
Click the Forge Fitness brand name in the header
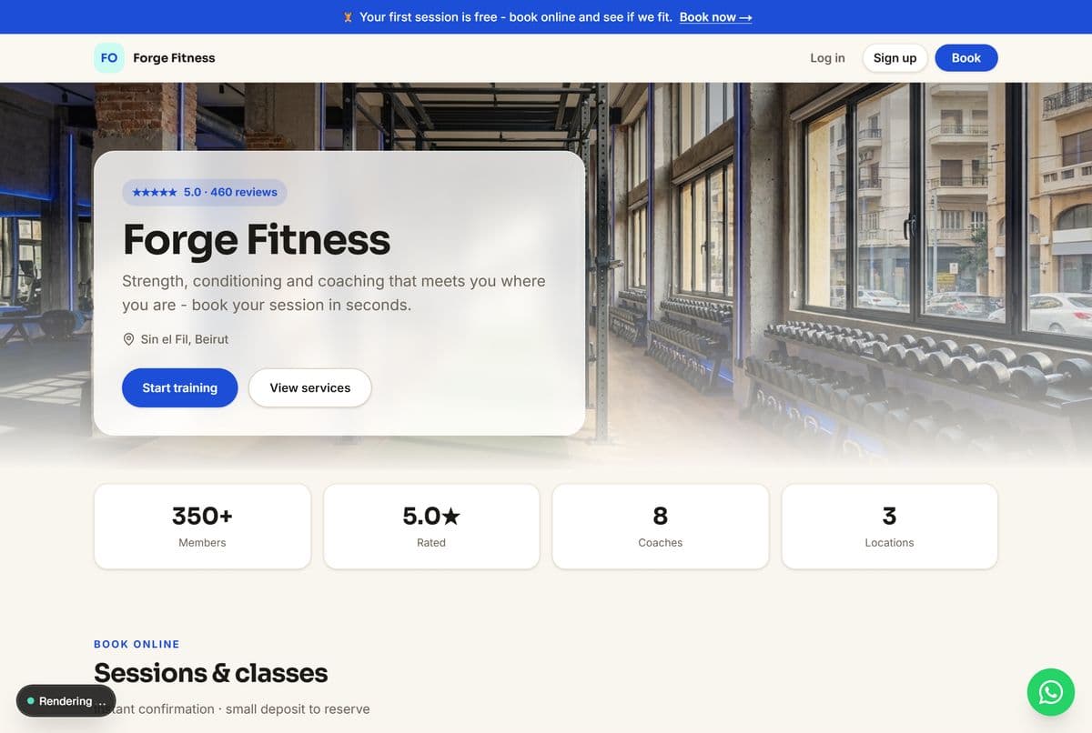174,57
